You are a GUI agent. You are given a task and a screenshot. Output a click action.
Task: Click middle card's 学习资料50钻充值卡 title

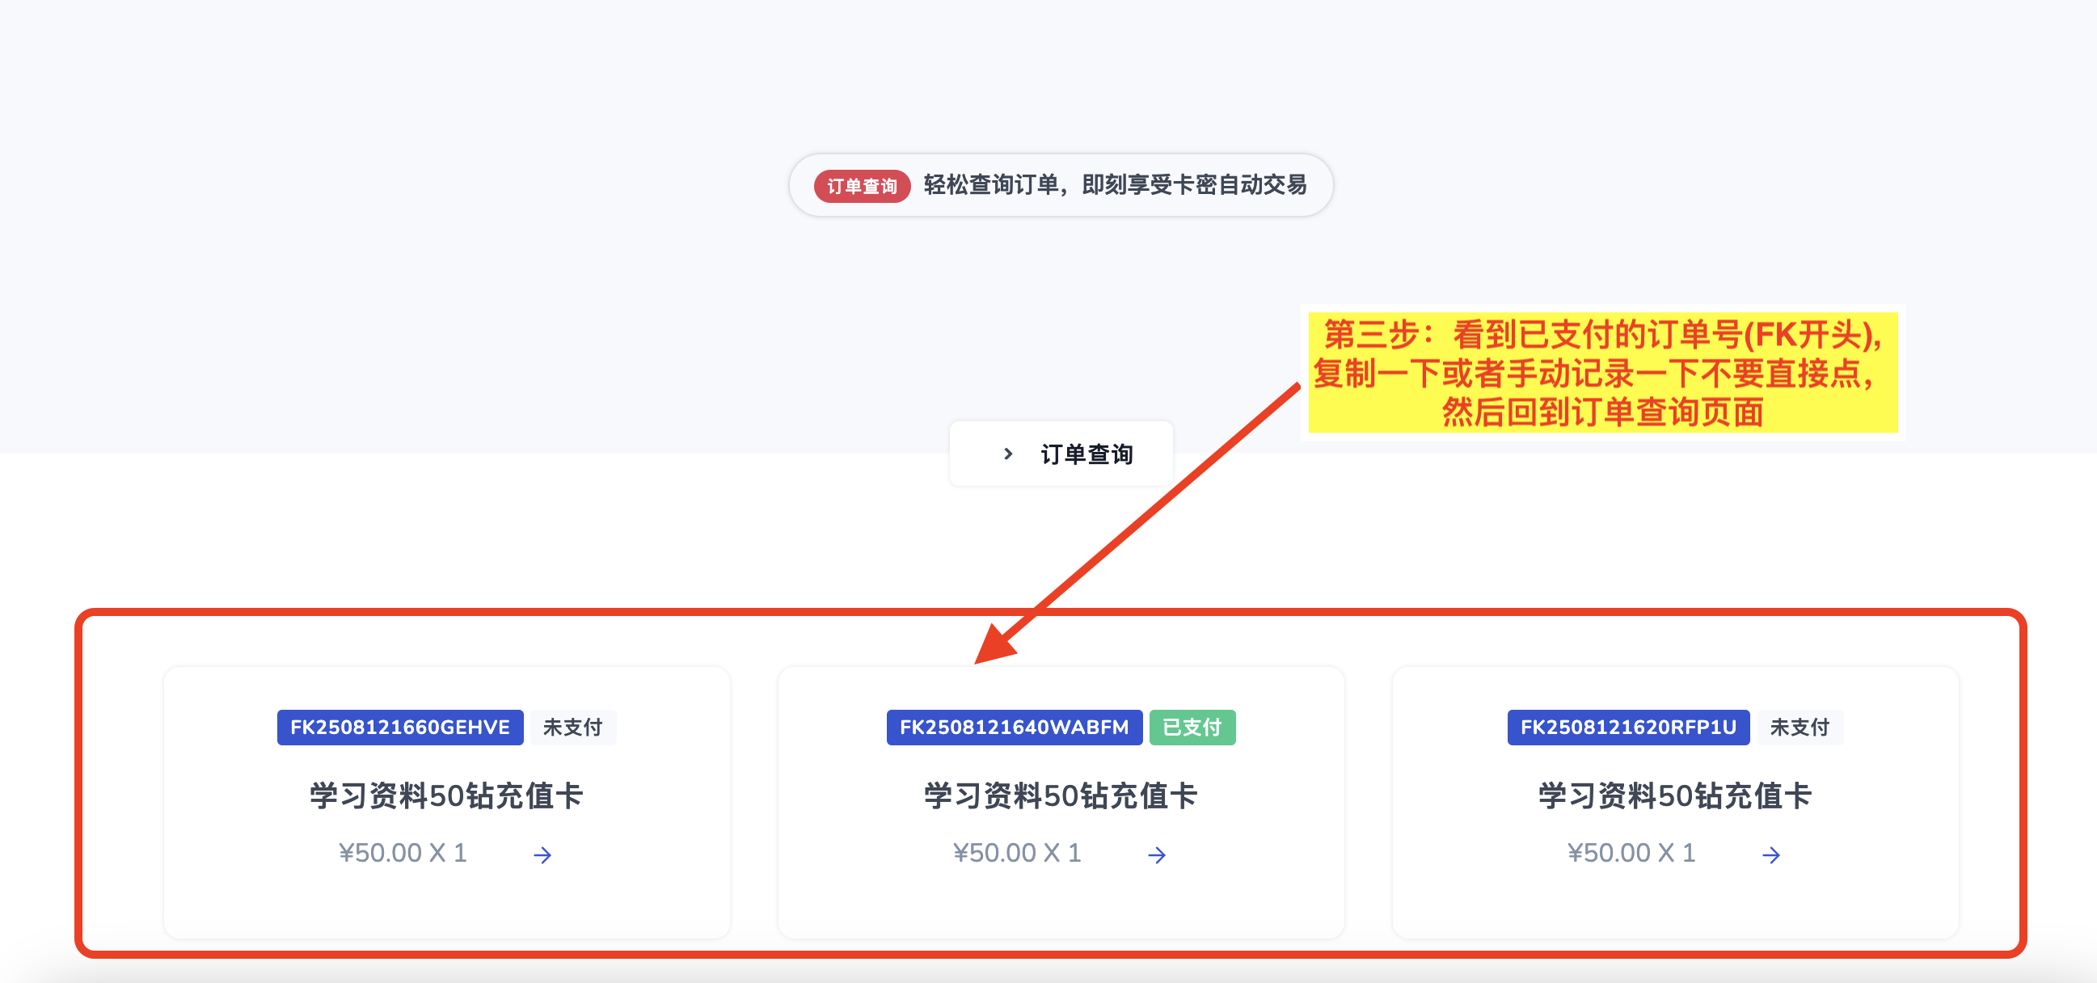[1060, 795]
